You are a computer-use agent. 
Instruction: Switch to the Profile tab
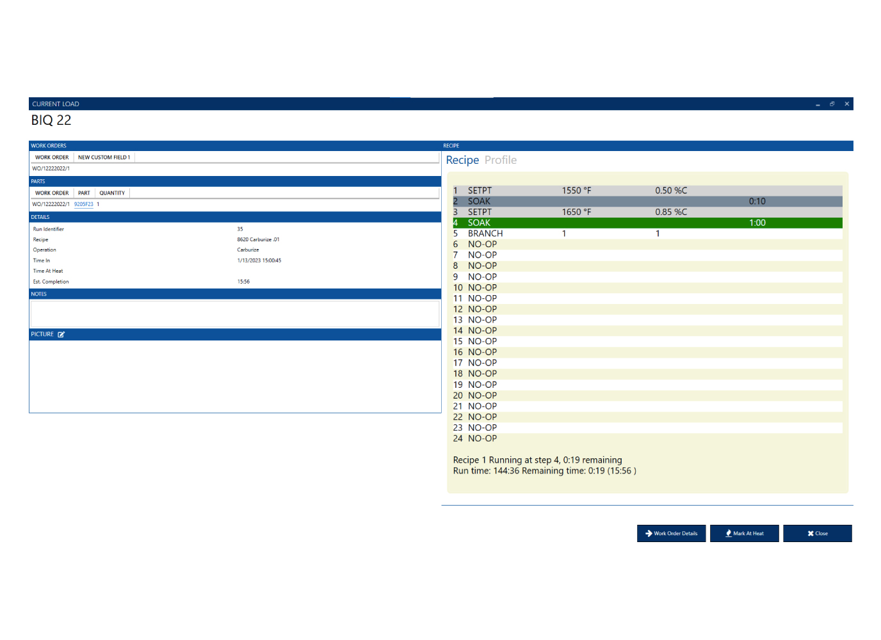(501, 160)
